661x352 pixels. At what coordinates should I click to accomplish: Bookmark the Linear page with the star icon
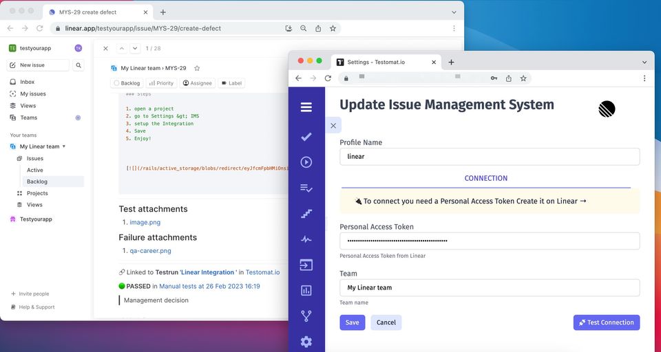point(333,28)
